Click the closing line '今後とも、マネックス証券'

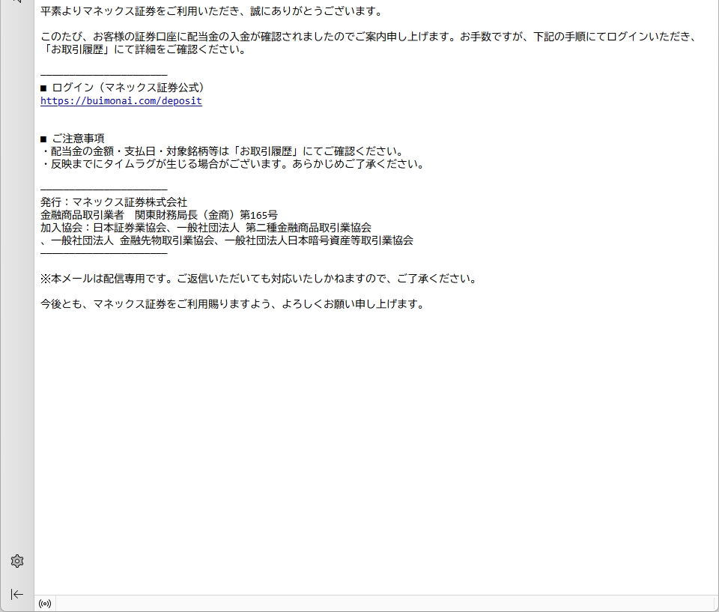232,304
